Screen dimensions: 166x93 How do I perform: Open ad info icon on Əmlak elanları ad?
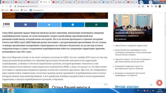pos(151,85)
